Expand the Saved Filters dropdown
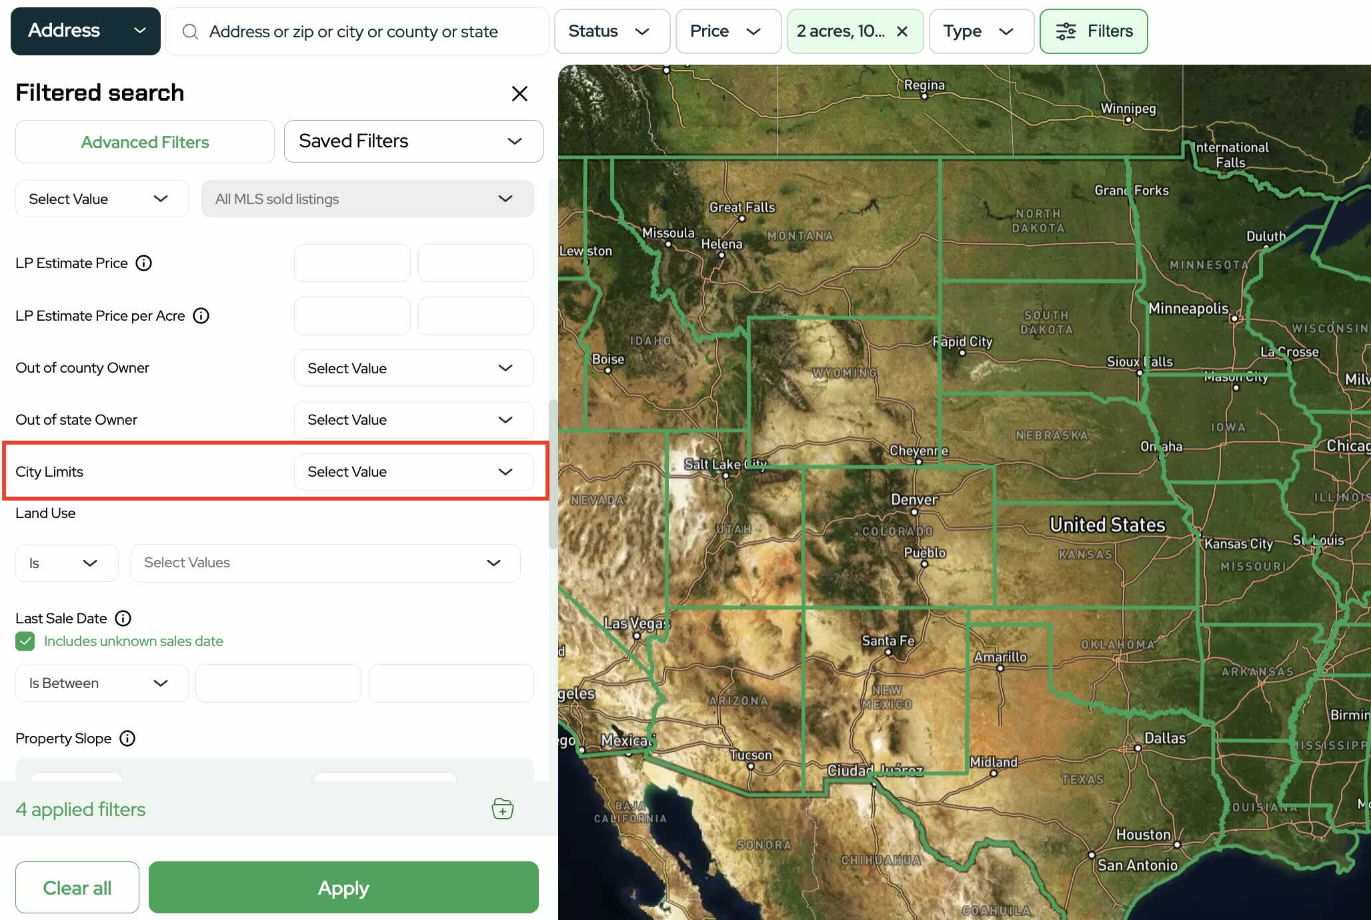Image resolution: width=1371 pixels, height=920 pixels. [x=413, y=141]
